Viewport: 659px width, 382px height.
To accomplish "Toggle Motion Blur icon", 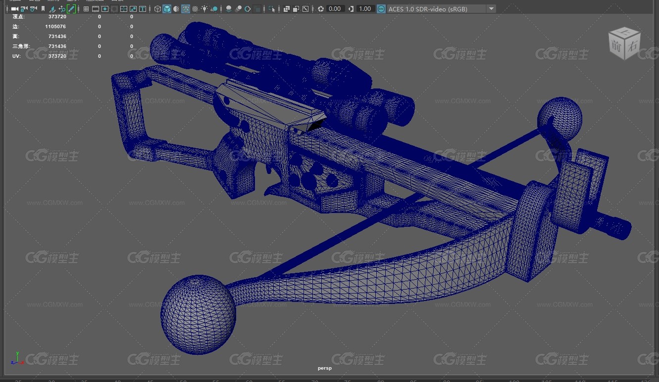I will pyautogui.click(x=238, y=9).
